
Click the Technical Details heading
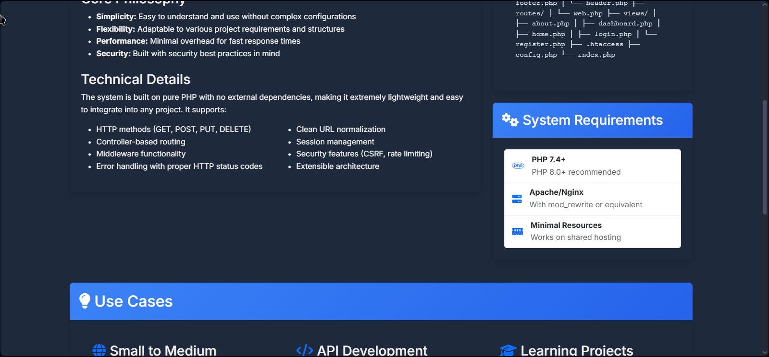tap(136, 80)
